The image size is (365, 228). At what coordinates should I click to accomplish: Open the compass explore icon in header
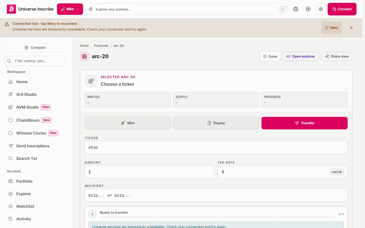point(308,9)
